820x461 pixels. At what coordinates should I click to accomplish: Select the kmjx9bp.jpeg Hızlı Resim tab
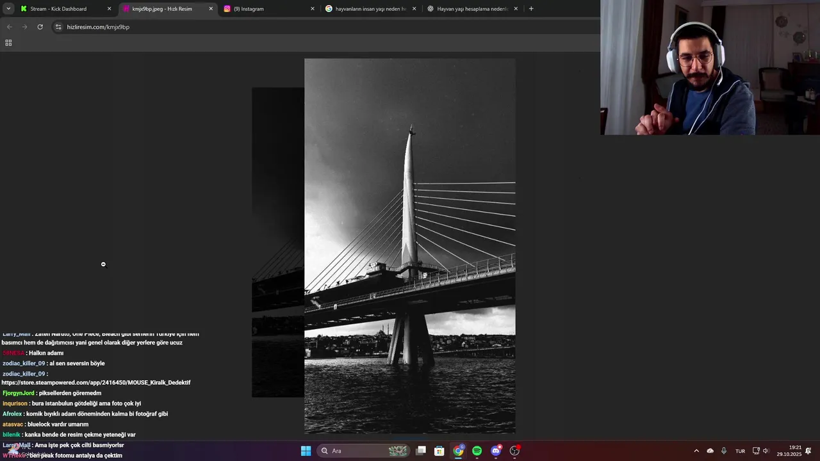click(x=168, y=9)
